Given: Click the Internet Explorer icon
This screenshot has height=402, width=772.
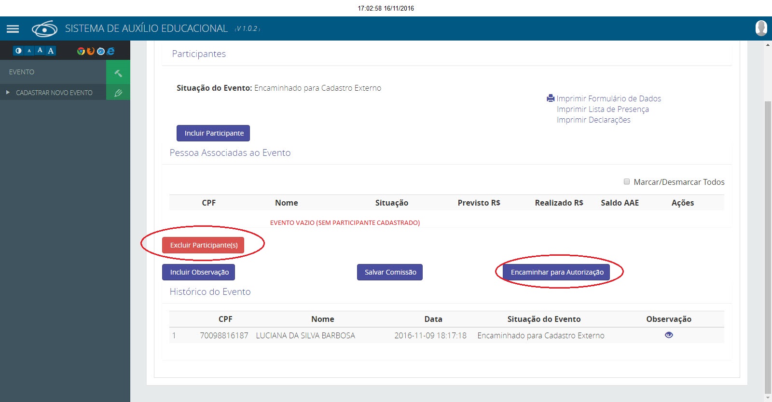Looking at the screenshot, I should [x=110, y=51].
